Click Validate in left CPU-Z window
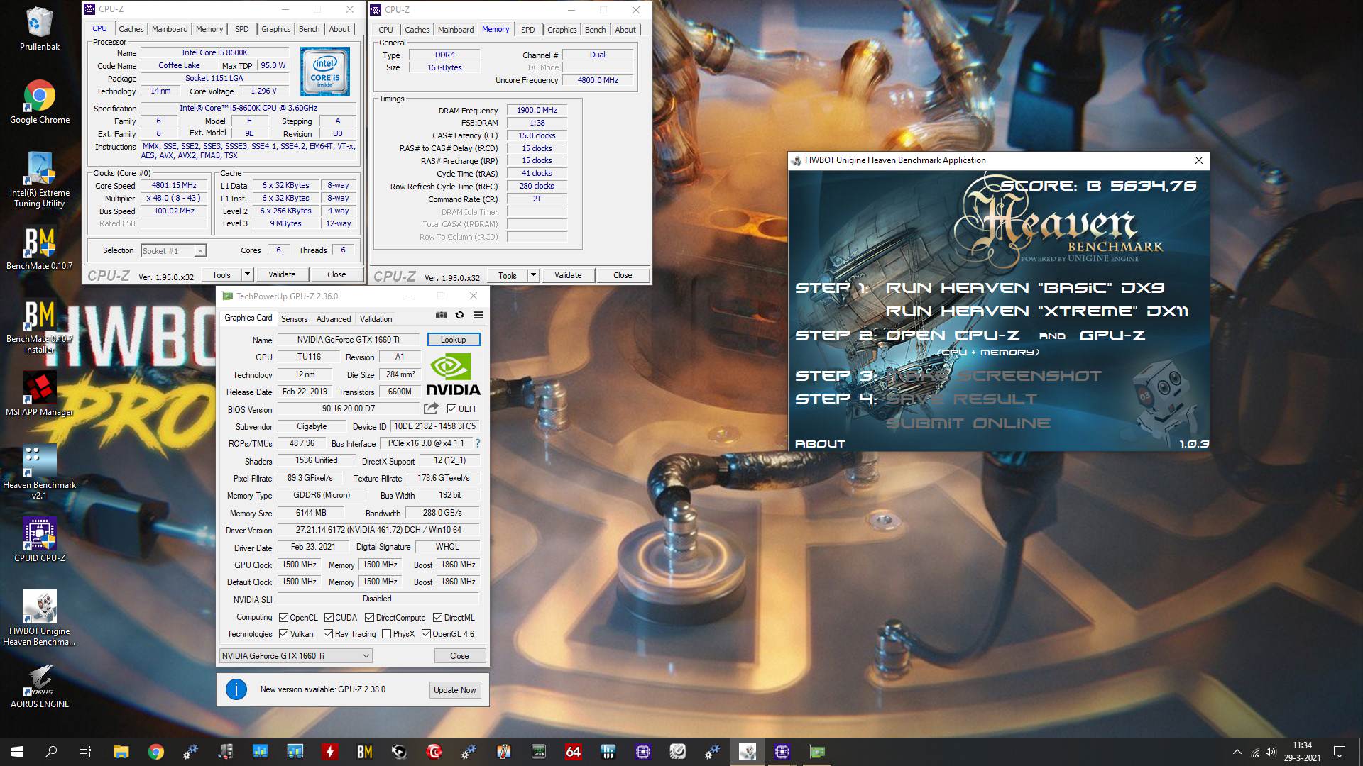The width and height of the screenshot is (1363, 766). pyautogui.click(x=282, y=274)
